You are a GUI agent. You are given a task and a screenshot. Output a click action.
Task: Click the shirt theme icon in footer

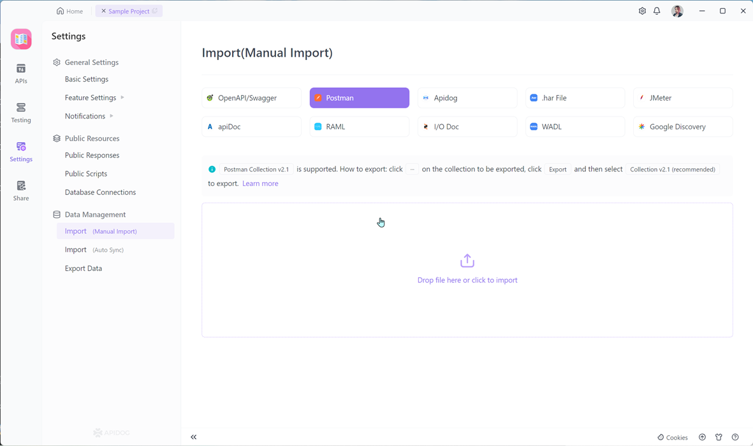[719, 437]
